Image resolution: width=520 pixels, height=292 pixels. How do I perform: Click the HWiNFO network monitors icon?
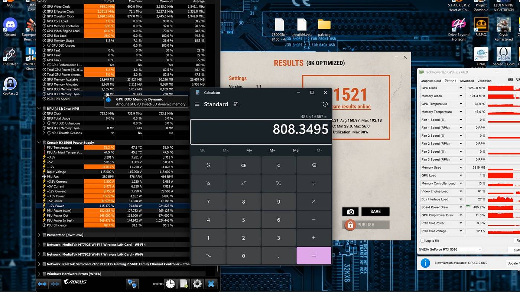132,284
